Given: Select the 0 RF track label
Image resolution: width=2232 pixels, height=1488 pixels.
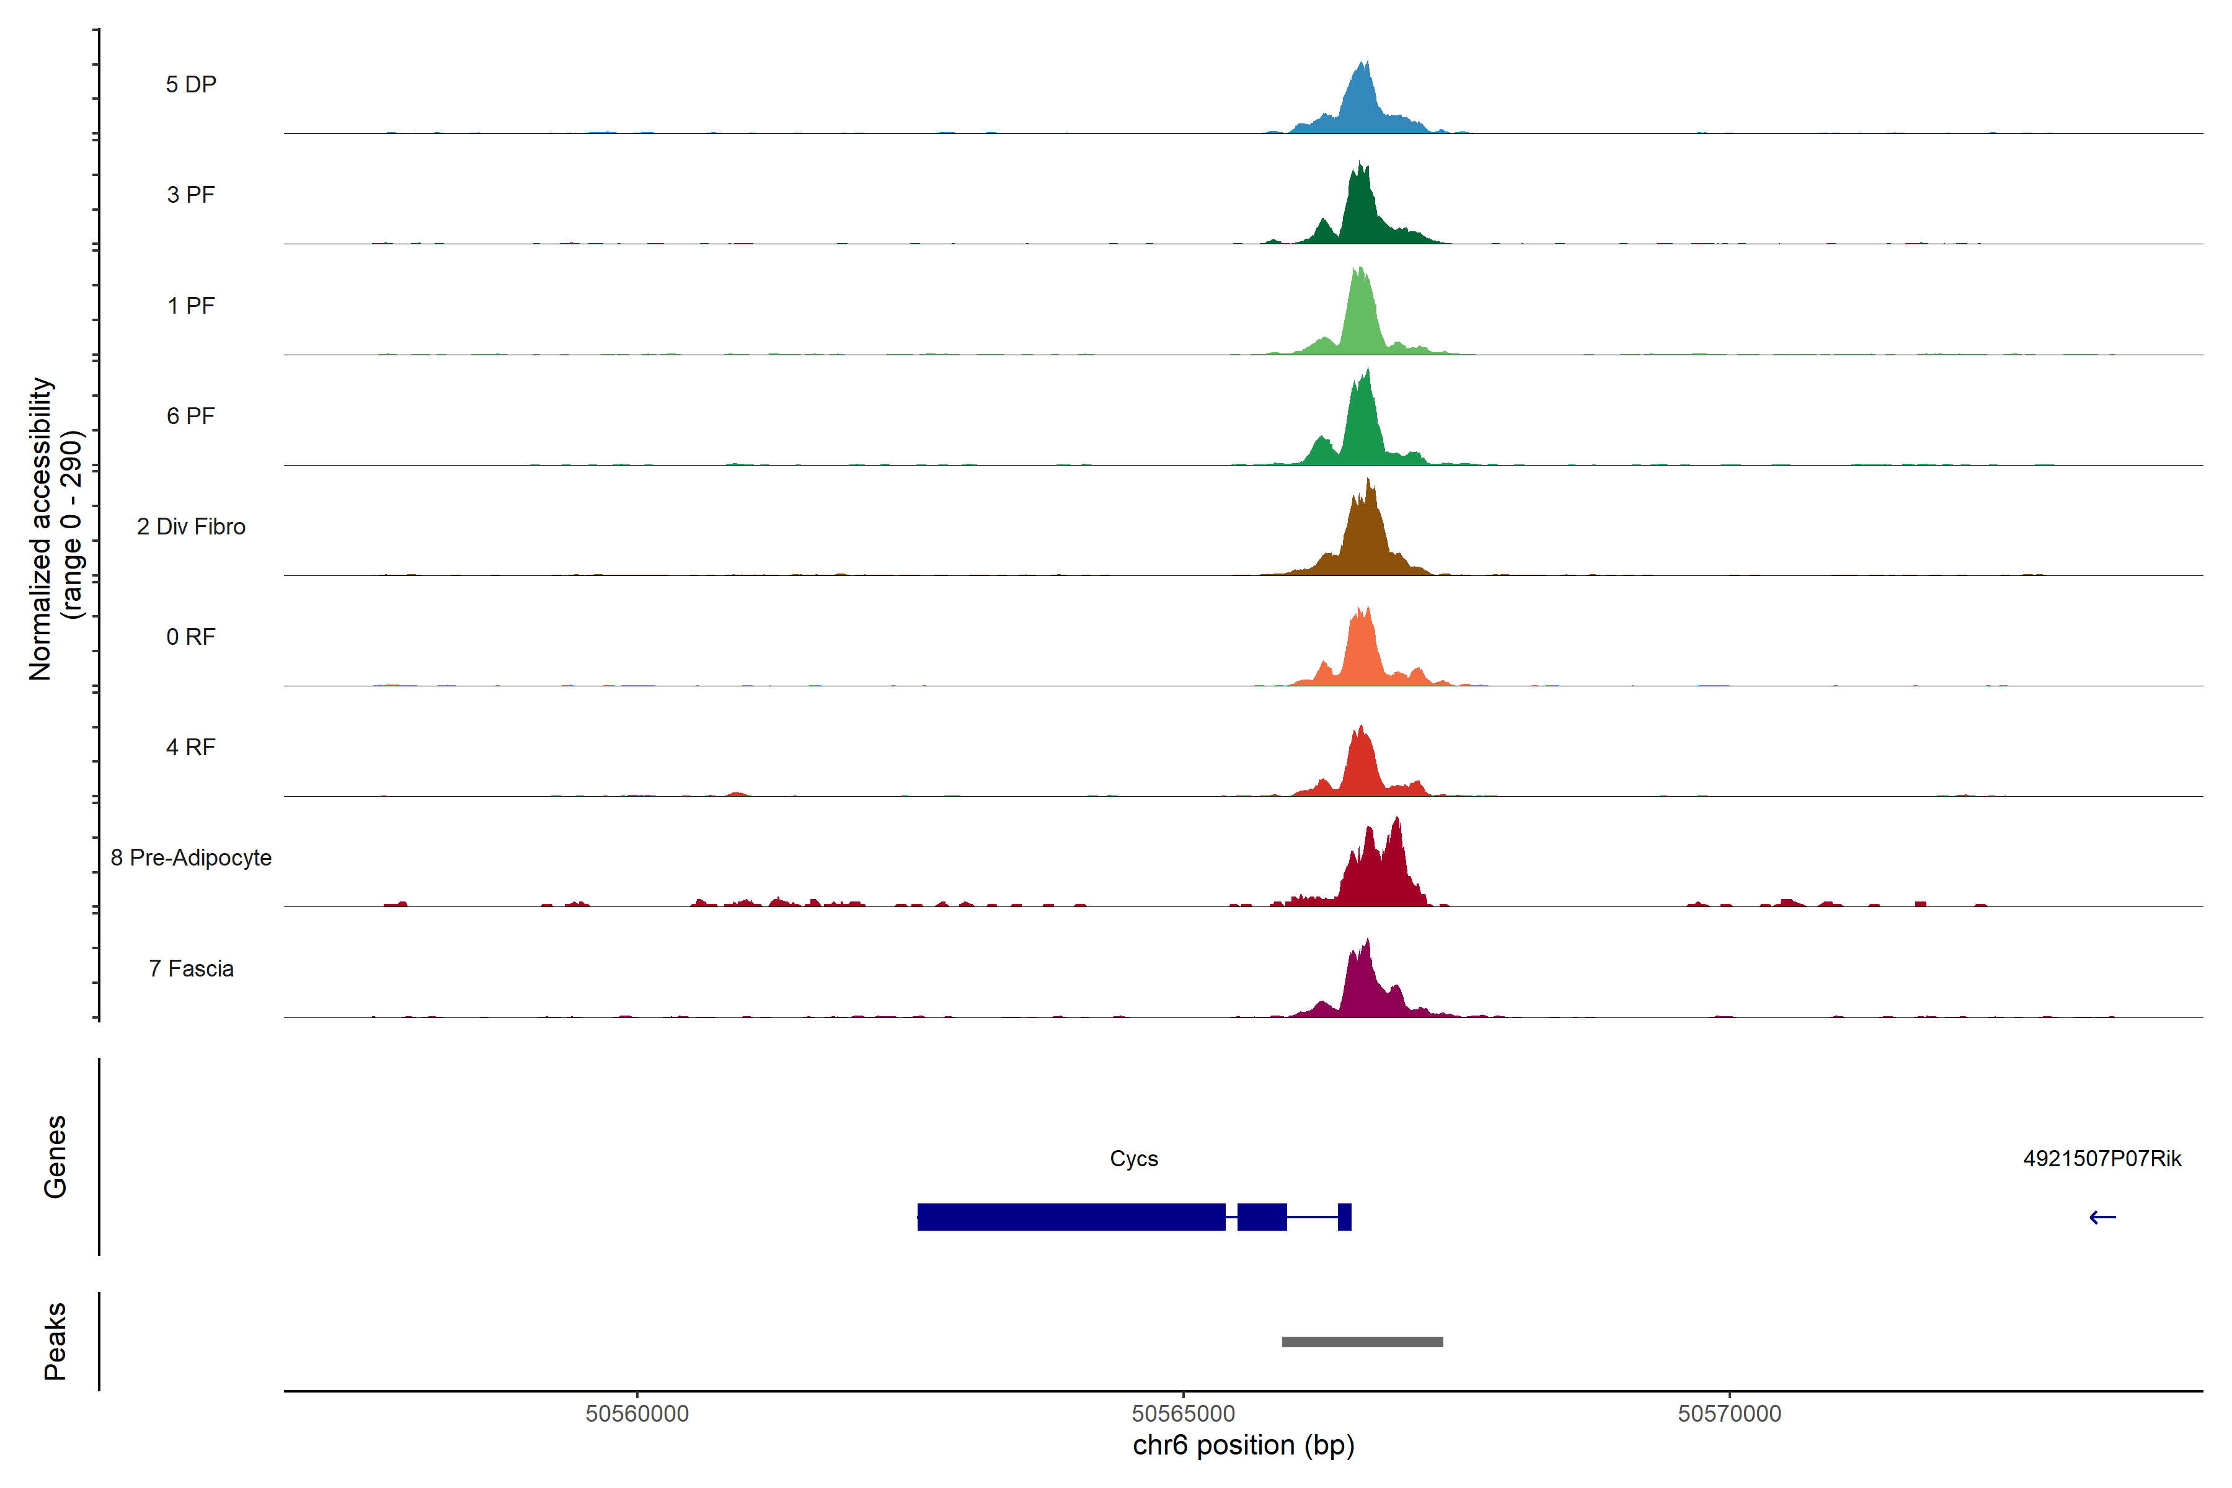Looking at the screenshot, I should (191, 637).
